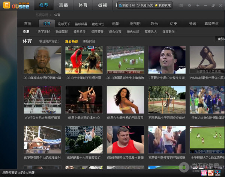Screen dimensions: 225x177
Task: Sort programs by 观看热度
Action: (x=72, y=41)
